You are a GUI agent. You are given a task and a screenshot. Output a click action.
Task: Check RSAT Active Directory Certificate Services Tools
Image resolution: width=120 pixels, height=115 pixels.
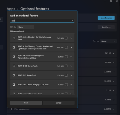[66, 38]
